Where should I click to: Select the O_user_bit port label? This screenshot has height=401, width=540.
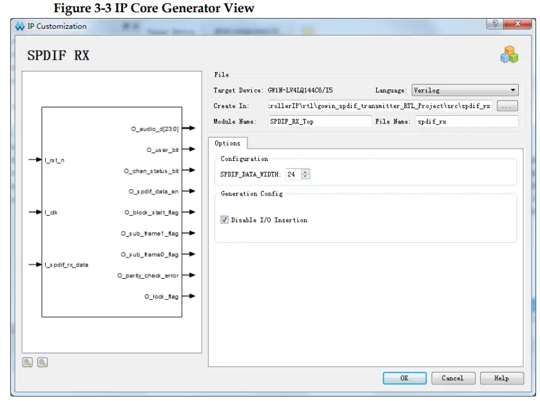pos(162,150)
